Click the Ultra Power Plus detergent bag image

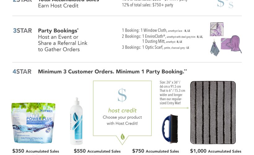tap(33, 123)
